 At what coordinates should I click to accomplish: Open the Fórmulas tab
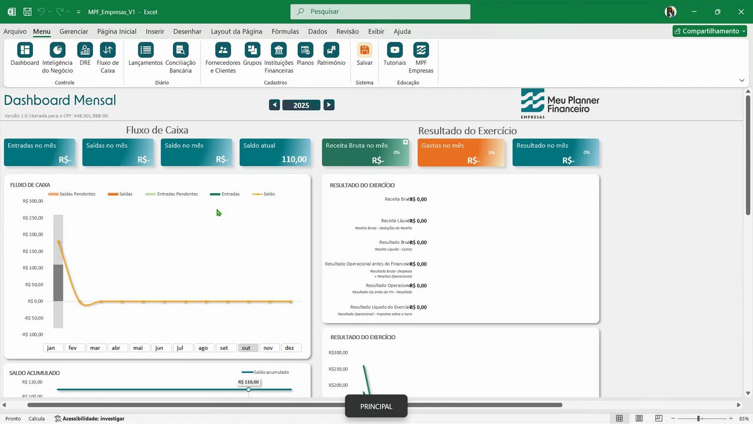click(285, 31)
